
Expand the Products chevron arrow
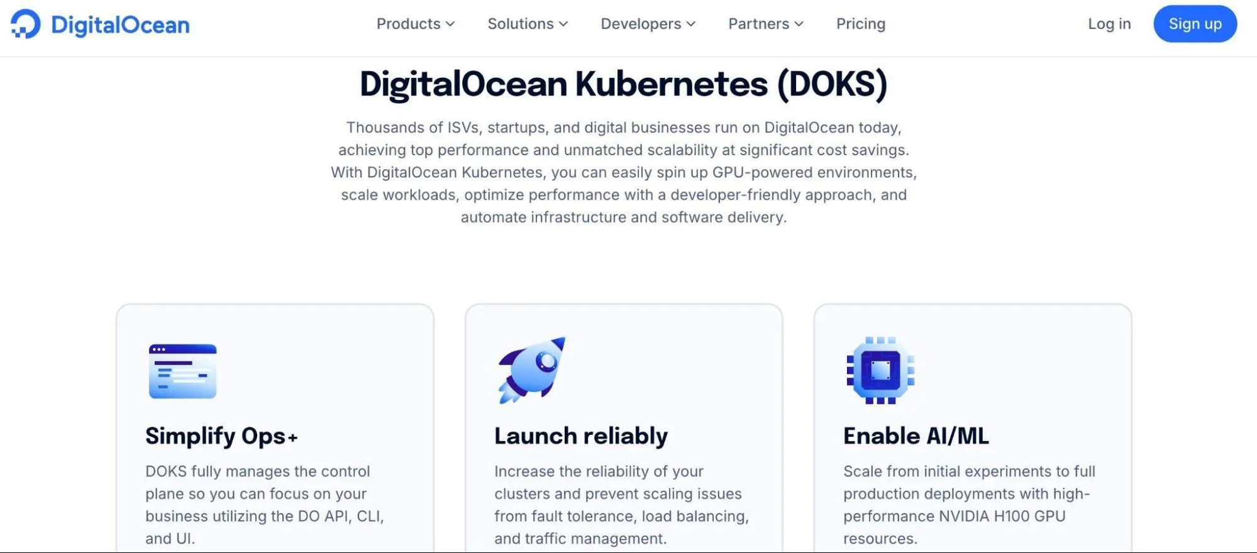pyautogui.click(x=450, y=25)
